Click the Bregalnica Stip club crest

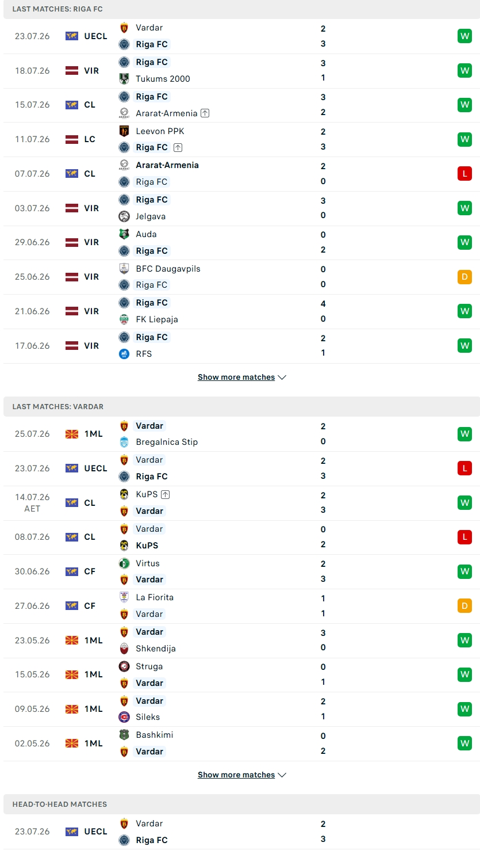point(124,442)
